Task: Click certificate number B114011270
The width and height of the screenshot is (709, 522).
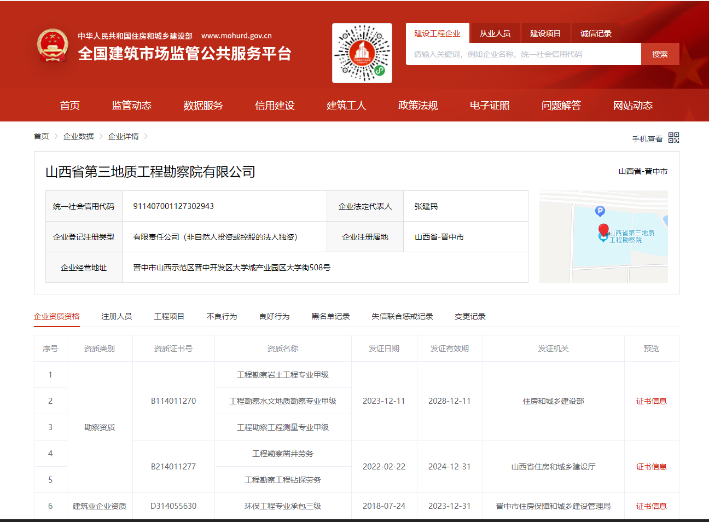Action: point(173,401)
